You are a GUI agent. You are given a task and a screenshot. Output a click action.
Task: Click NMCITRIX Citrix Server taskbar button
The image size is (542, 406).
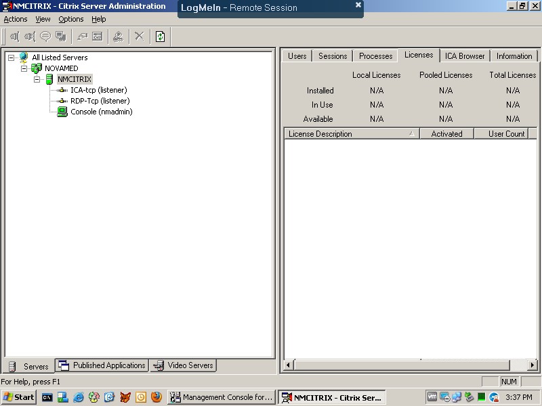pyautogui.click(x=332, y=397)
